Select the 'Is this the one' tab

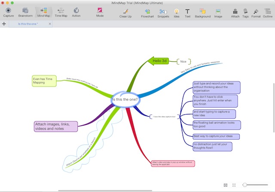click(x=28, y=24)
